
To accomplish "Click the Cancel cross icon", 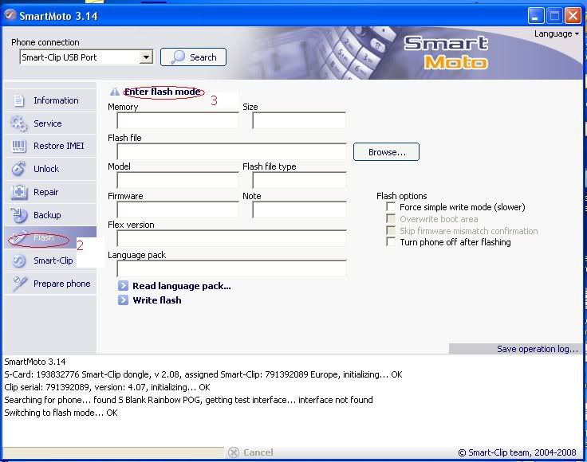I will 234,452.
